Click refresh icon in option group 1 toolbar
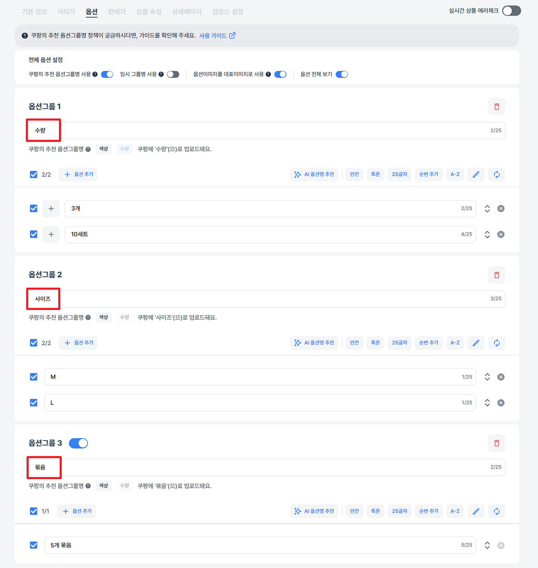 coord(496,174)
